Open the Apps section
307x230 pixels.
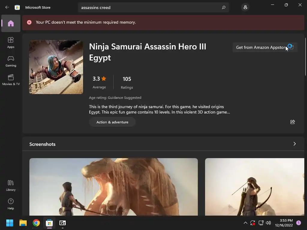point(11,43)
